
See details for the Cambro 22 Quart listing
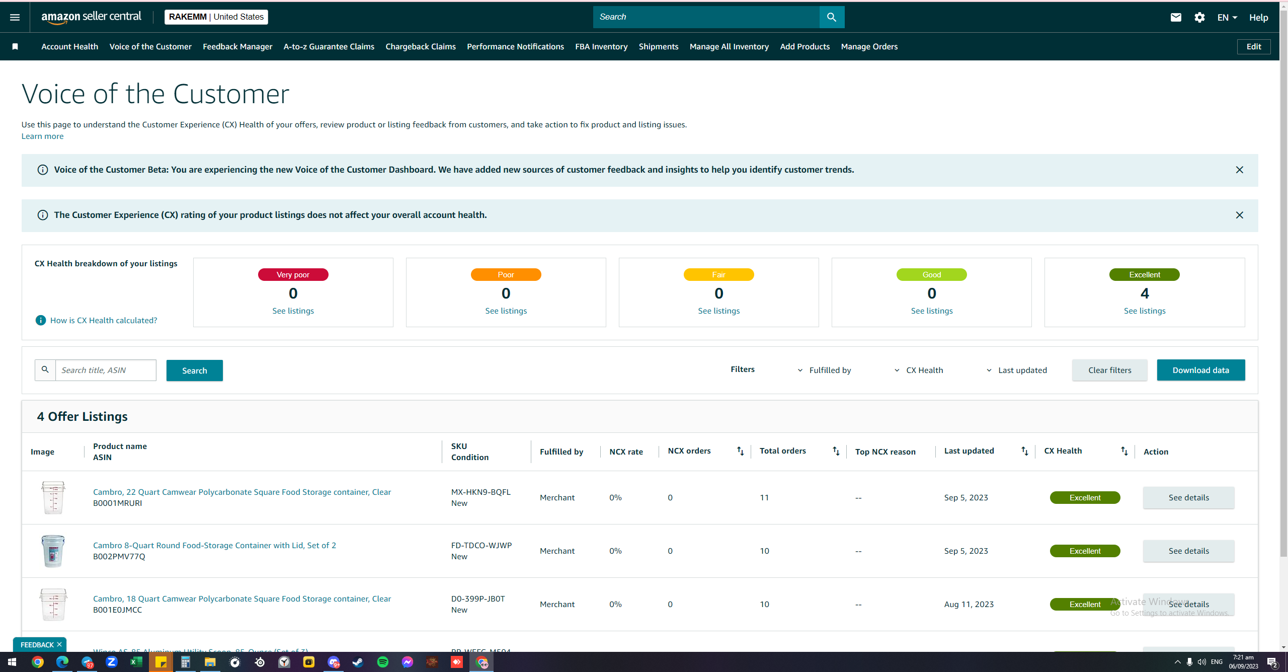tap(1189, 497)
